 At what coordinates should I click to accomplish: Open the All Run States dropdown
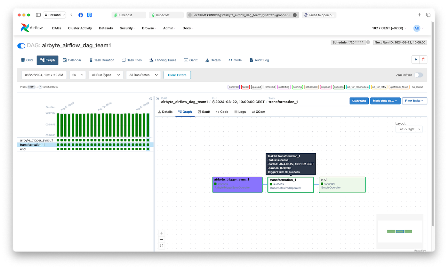[143, 75]
